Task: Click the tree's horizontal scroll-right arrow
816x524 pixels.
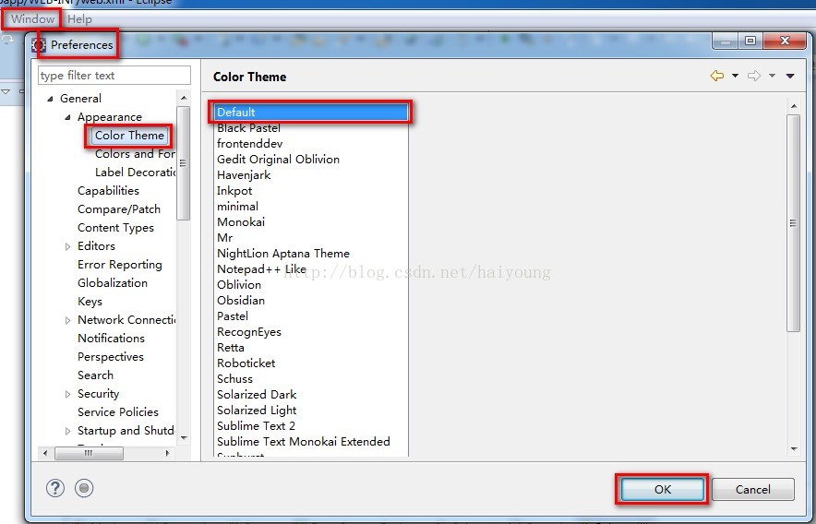Action: click(167, 453)
